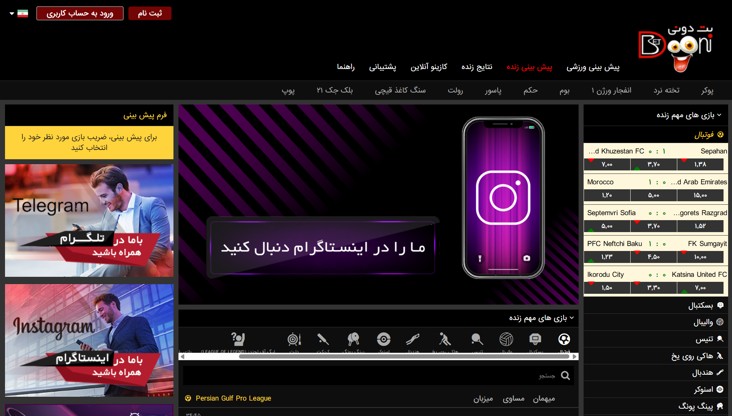Expand the هندبال sidebar section
The width and height of the screenshot is (732, 416).
[x=656, y=372]
